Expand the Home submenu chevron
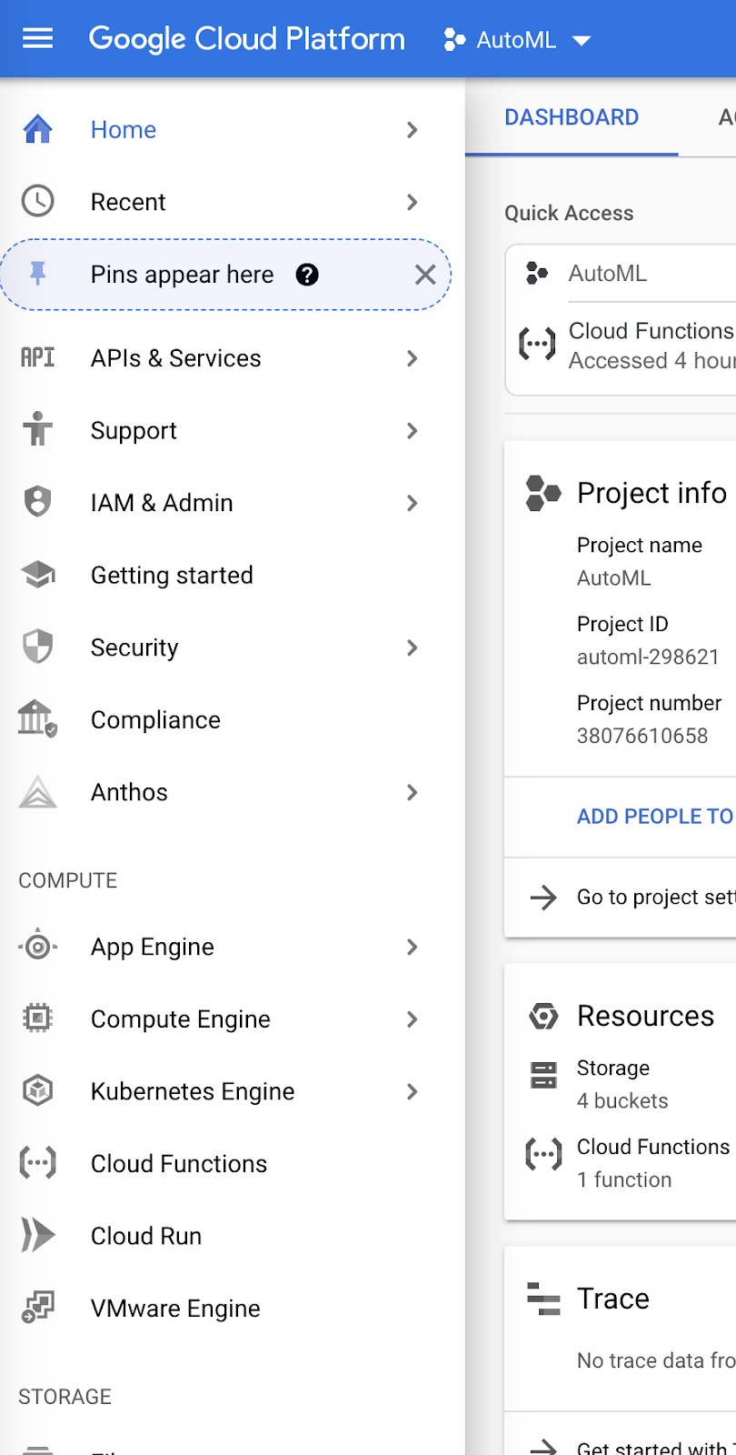736x1455 pixels. (412, 129)
